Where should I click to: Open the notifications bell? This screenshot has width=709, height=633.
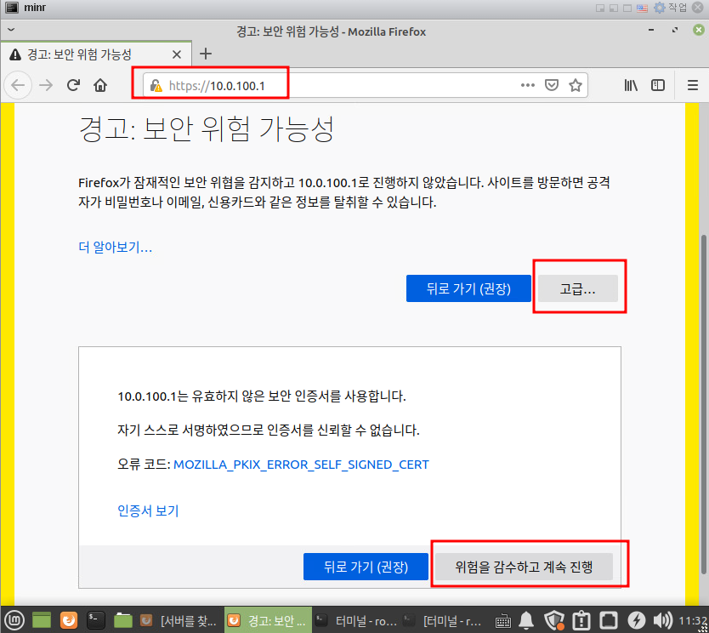[526, 620]
